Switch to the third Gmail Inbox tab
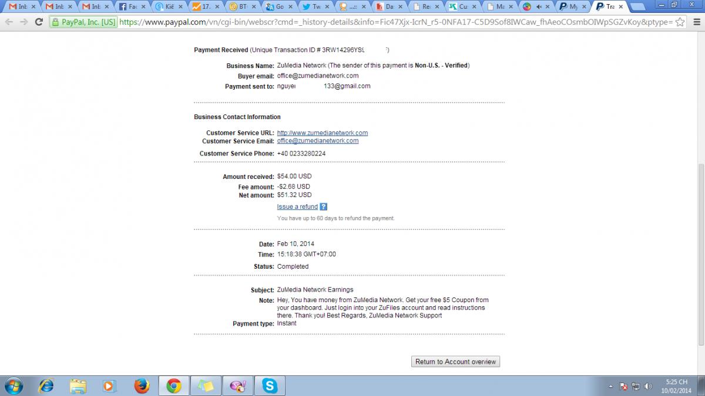The image size is (705, 396). (x=93, y=6)
